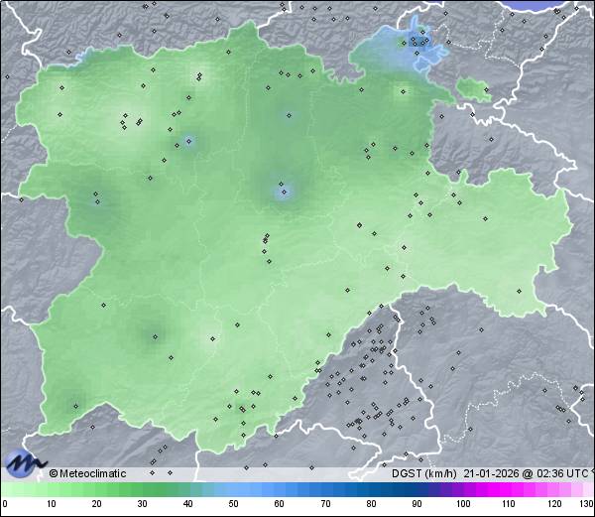This screenshot has width=595, height=517.
Task: Click the 30 value on the wind legend
Action: [143, 504]
